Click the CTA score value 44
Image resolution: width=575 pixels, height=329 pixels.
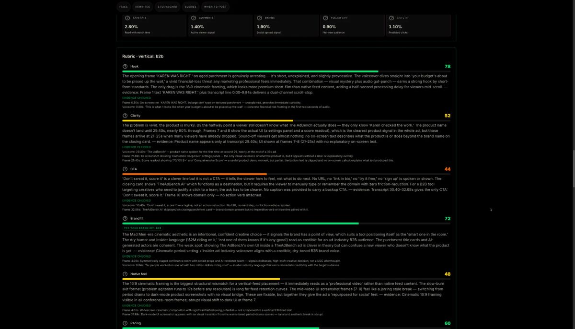coord(448,169)
